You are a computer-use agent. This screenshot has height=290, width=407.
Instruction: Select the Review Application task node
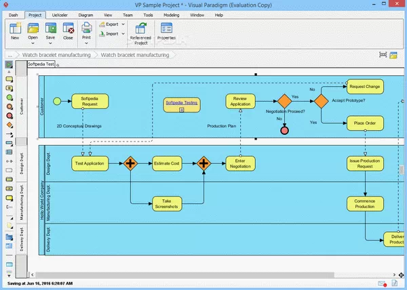(x=240, y=101)
